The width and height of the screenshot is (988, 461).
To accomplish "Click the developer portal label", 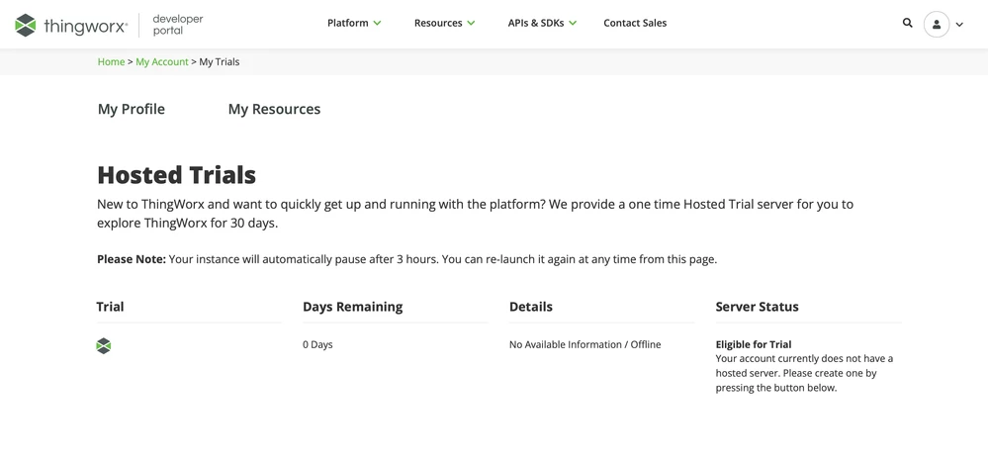I will coord(178,25).
